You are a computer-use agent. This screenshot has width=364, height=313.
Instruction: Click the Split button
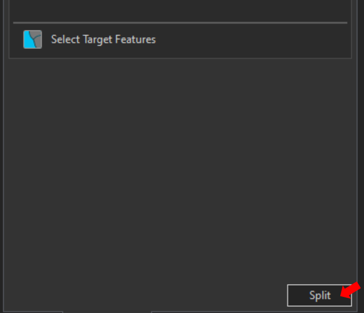pos(319,295)
